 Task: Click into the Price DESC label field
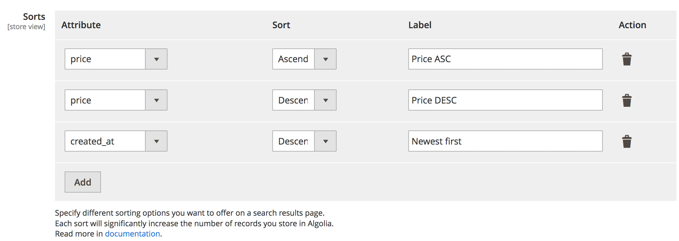click(x=505, y=100)
